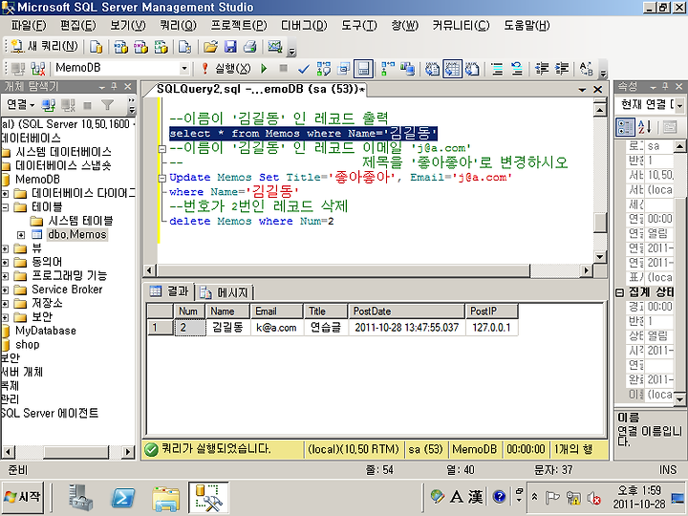688x516 pixels.
Task: Click the editor vertical scrollbar down arrow
Action: coord(600,257)
